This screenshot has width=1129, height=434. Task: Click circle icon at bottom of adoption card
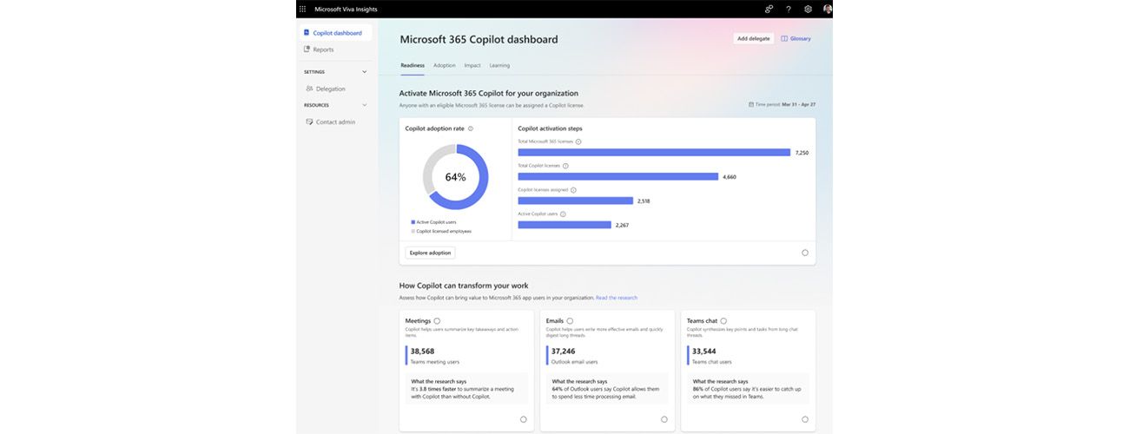point(805,253)
